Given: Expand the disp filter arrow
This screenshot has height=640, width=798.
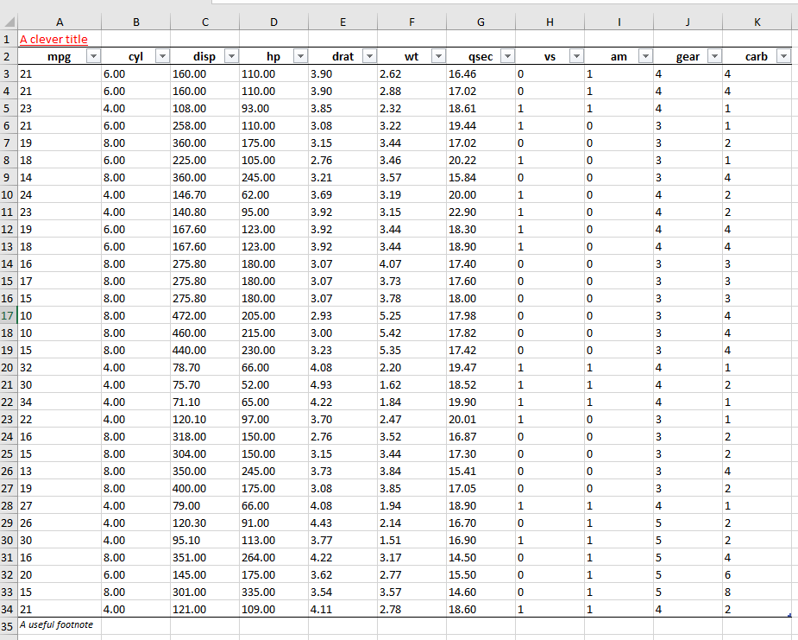Looking at the screenshot, I should 231,56.
